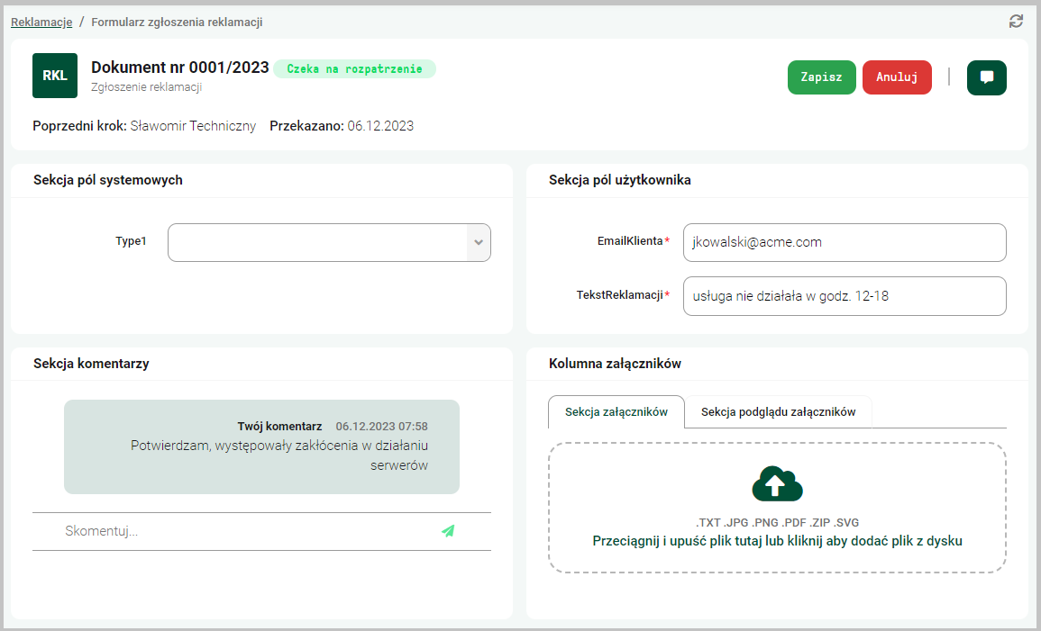Switch to Sekcja podglądu załączników tab
Image resolution: width=1041 pixels, height=631 pixels.
(x=778, y=412)
